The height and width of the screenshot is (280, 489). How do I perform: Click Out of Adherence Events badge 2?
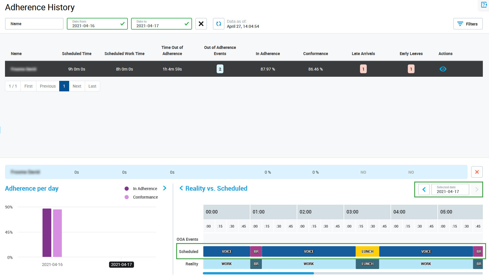tap(220, 69)
